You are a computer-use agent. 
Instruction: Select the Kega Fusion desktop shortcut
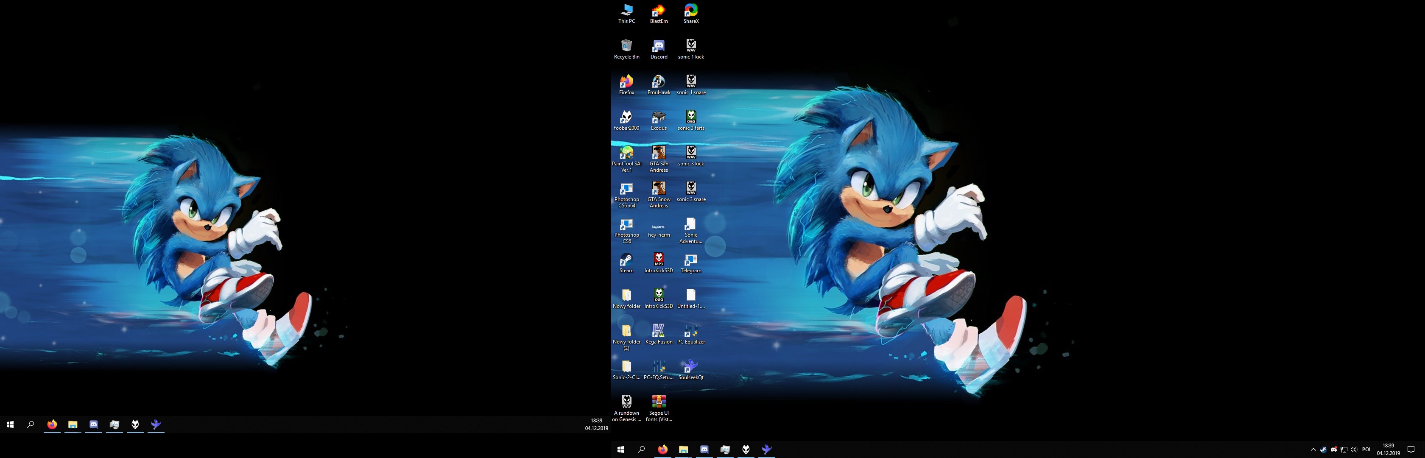658,335
